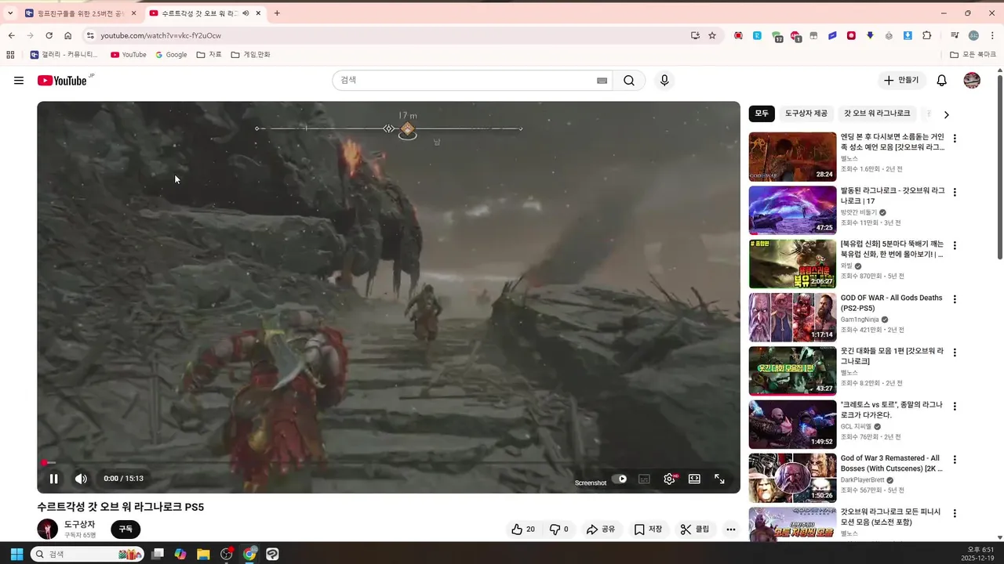Start voice search with the microphone

664,80
